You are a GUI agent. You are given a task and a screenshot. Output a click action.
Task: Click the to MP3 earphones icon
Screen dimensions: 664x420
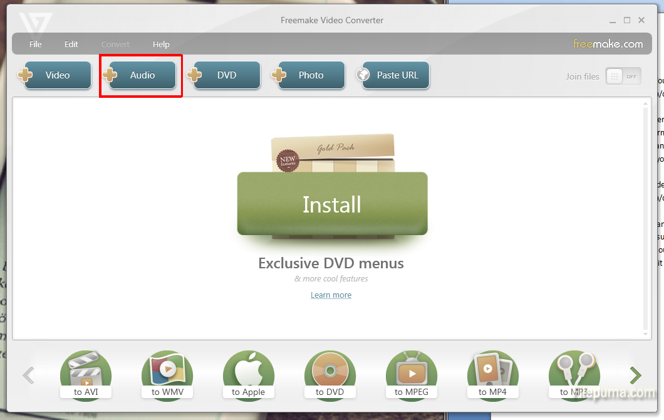click(x=574, y=375)
